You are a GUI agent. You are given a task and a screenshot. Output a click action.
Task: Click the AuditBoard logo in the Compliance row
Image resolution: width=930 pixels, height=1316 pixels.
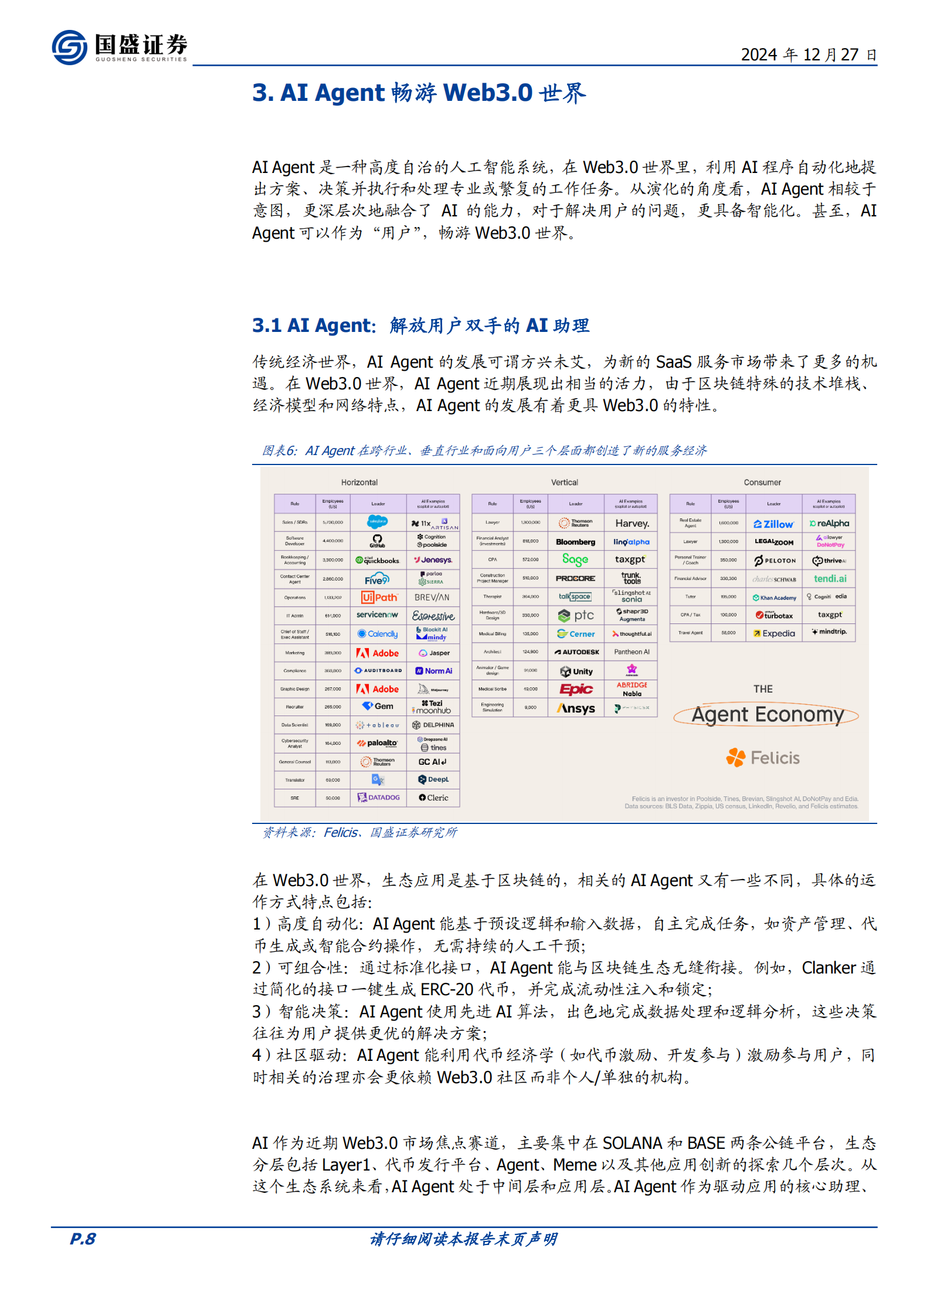pos(378,670)
